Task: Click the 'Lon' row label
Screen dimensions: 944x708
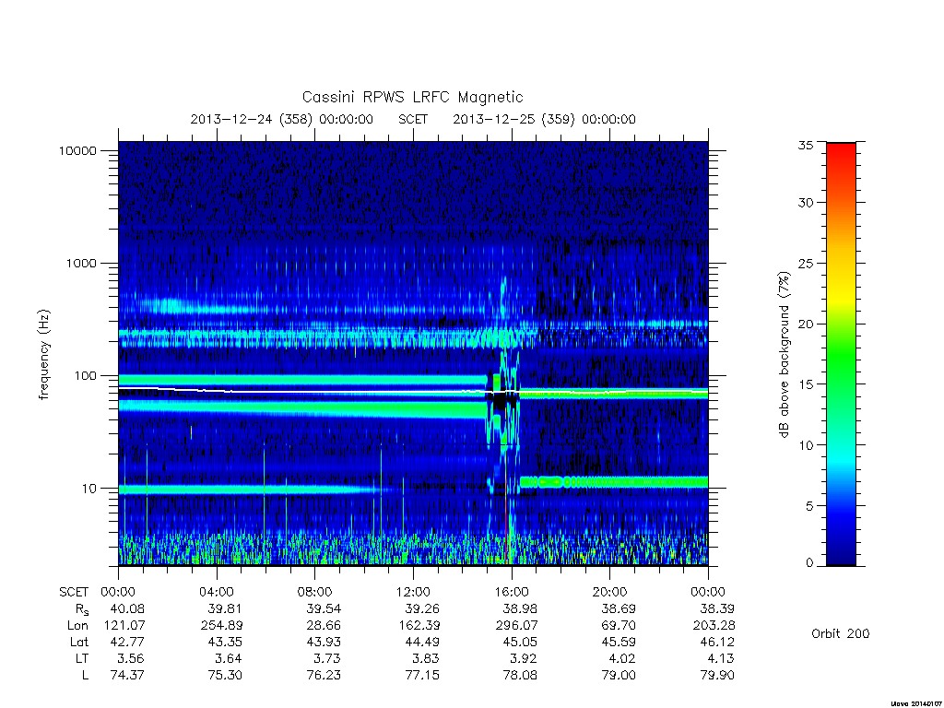Action: click(x=77, y=626)
